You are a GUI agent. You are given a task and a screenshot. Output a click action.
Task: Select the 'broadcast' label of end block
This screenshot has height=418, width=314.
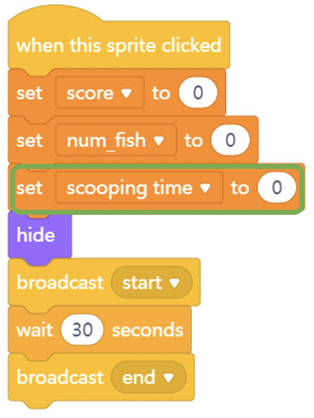[60, 377]
